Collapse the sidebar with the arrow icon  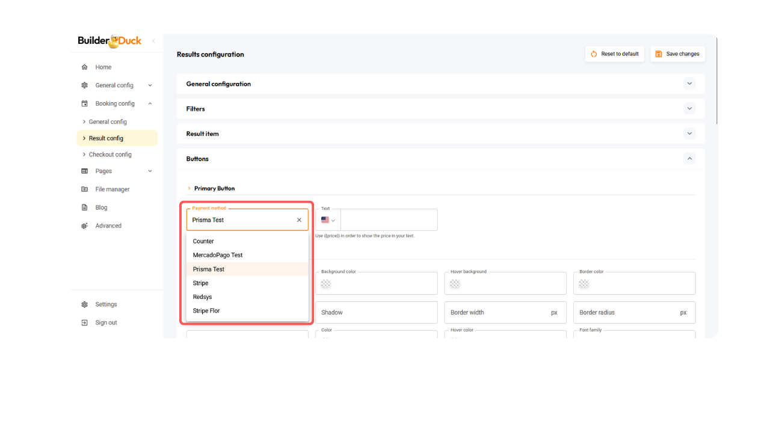153,41
